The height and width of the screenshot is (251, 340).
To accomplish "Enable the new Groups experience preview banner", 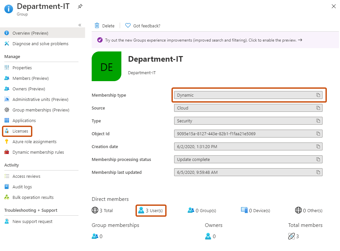I will tap(203, 40).
